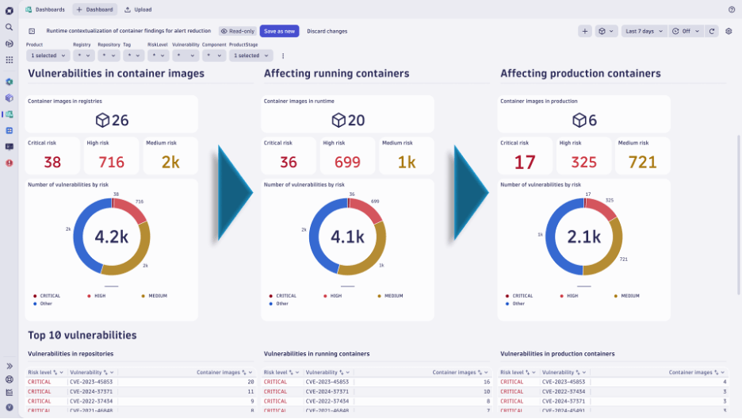Open the Last 7 days timeframe dropdown
Viewport: 742px width, 419px height.
click(x=642, y=31)
